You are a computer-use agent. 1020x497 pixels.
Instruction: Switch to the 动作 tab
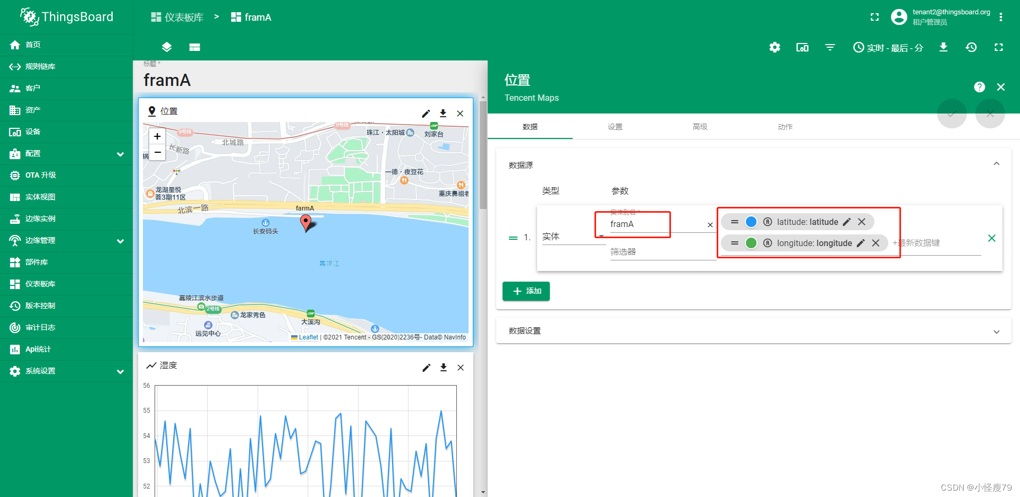tap(785, 127)
